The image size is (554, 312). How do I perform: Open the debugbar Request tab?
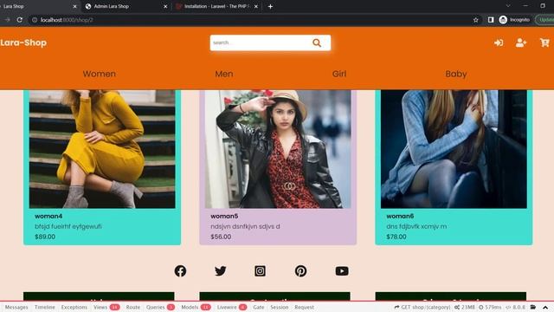tap(304, 307)
